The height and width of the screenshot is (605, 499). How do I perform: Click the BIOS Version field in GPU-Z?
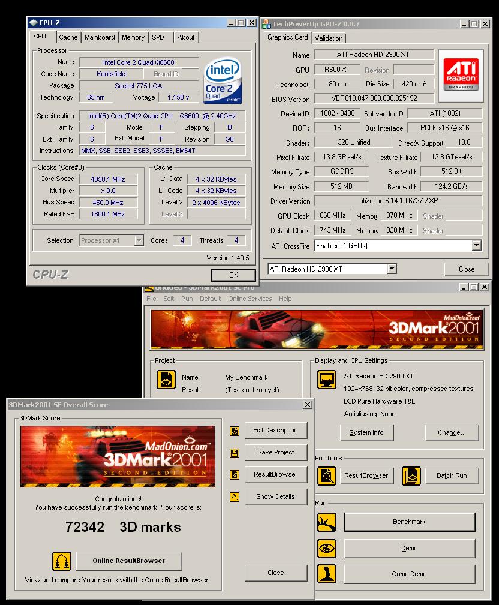pos(374,98)
